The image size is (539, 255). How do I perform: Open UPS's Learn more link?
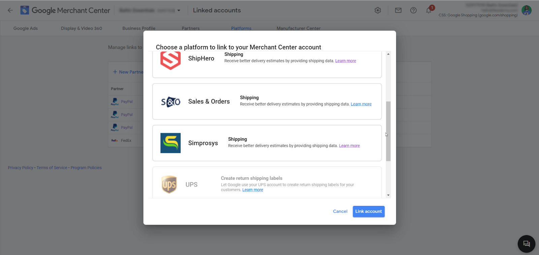tap(253, 190)
